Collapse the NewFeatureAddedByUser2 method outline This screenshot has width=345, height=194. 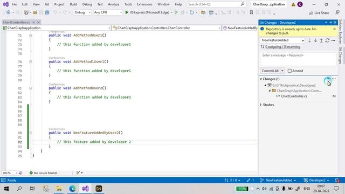point(31,133)
